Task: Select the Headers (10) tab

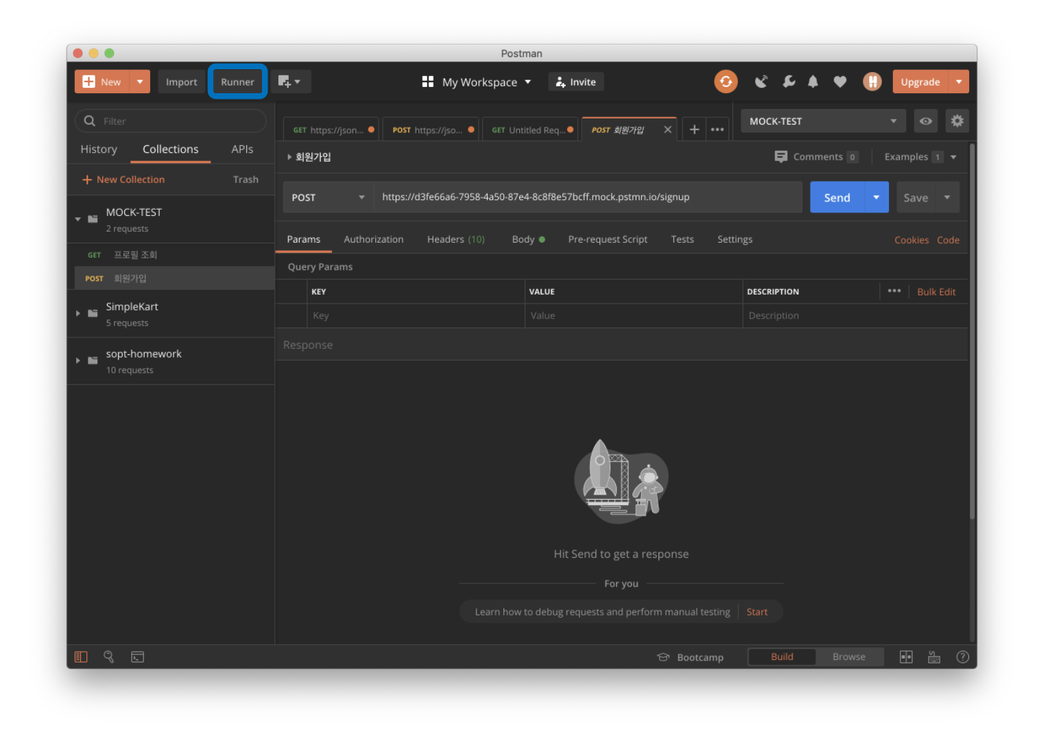Action: [x=455, y=239]
